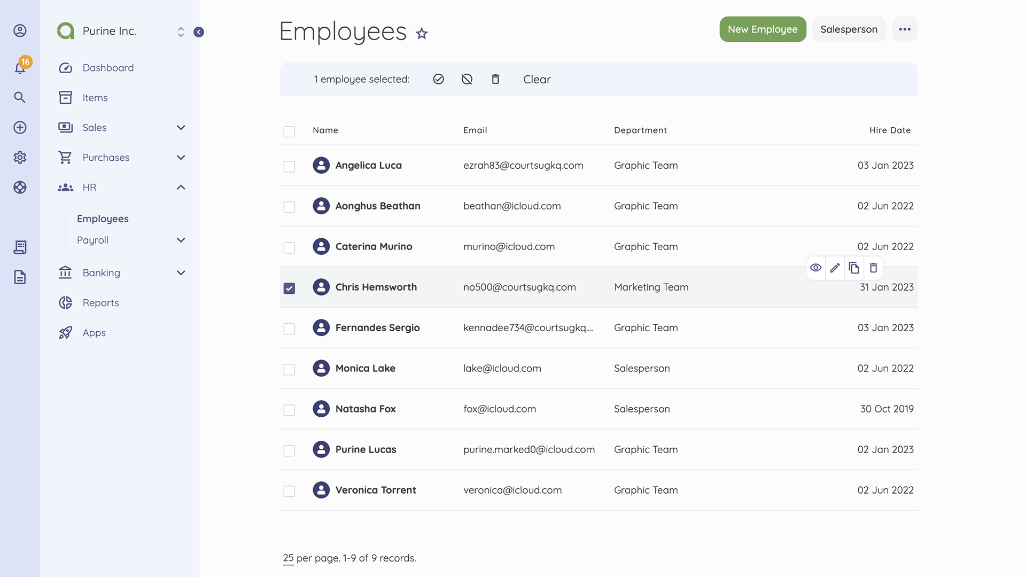
Task: Go to the Reports section
Action: [100, 302]
